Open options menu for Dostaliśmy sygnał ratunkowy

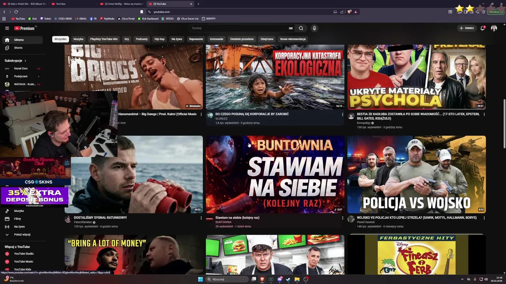(201, 218)
